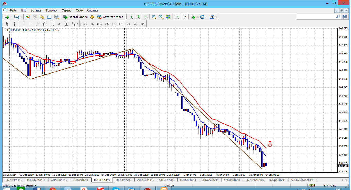Screen dimensions: 351x190
Task: Pick the text label tool
Action: point(59,24)
